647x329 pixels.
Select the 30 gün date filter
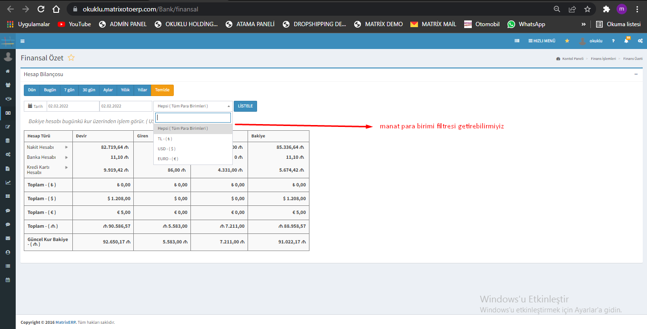[89, 90]
